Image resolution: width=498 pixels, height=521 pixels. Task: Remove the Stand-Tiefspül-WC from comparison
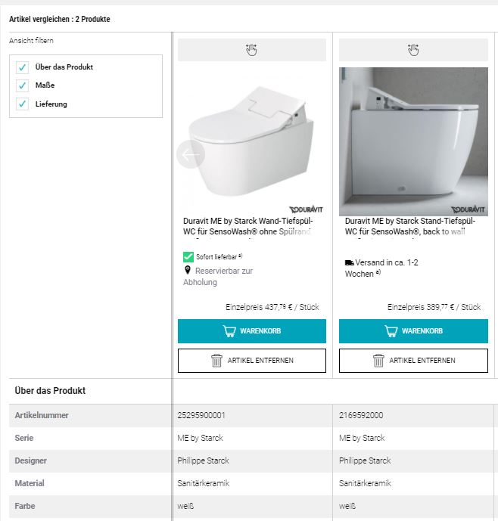413,361
